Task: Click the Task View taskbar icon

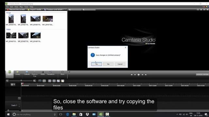Action: click(x=61, y=114)
